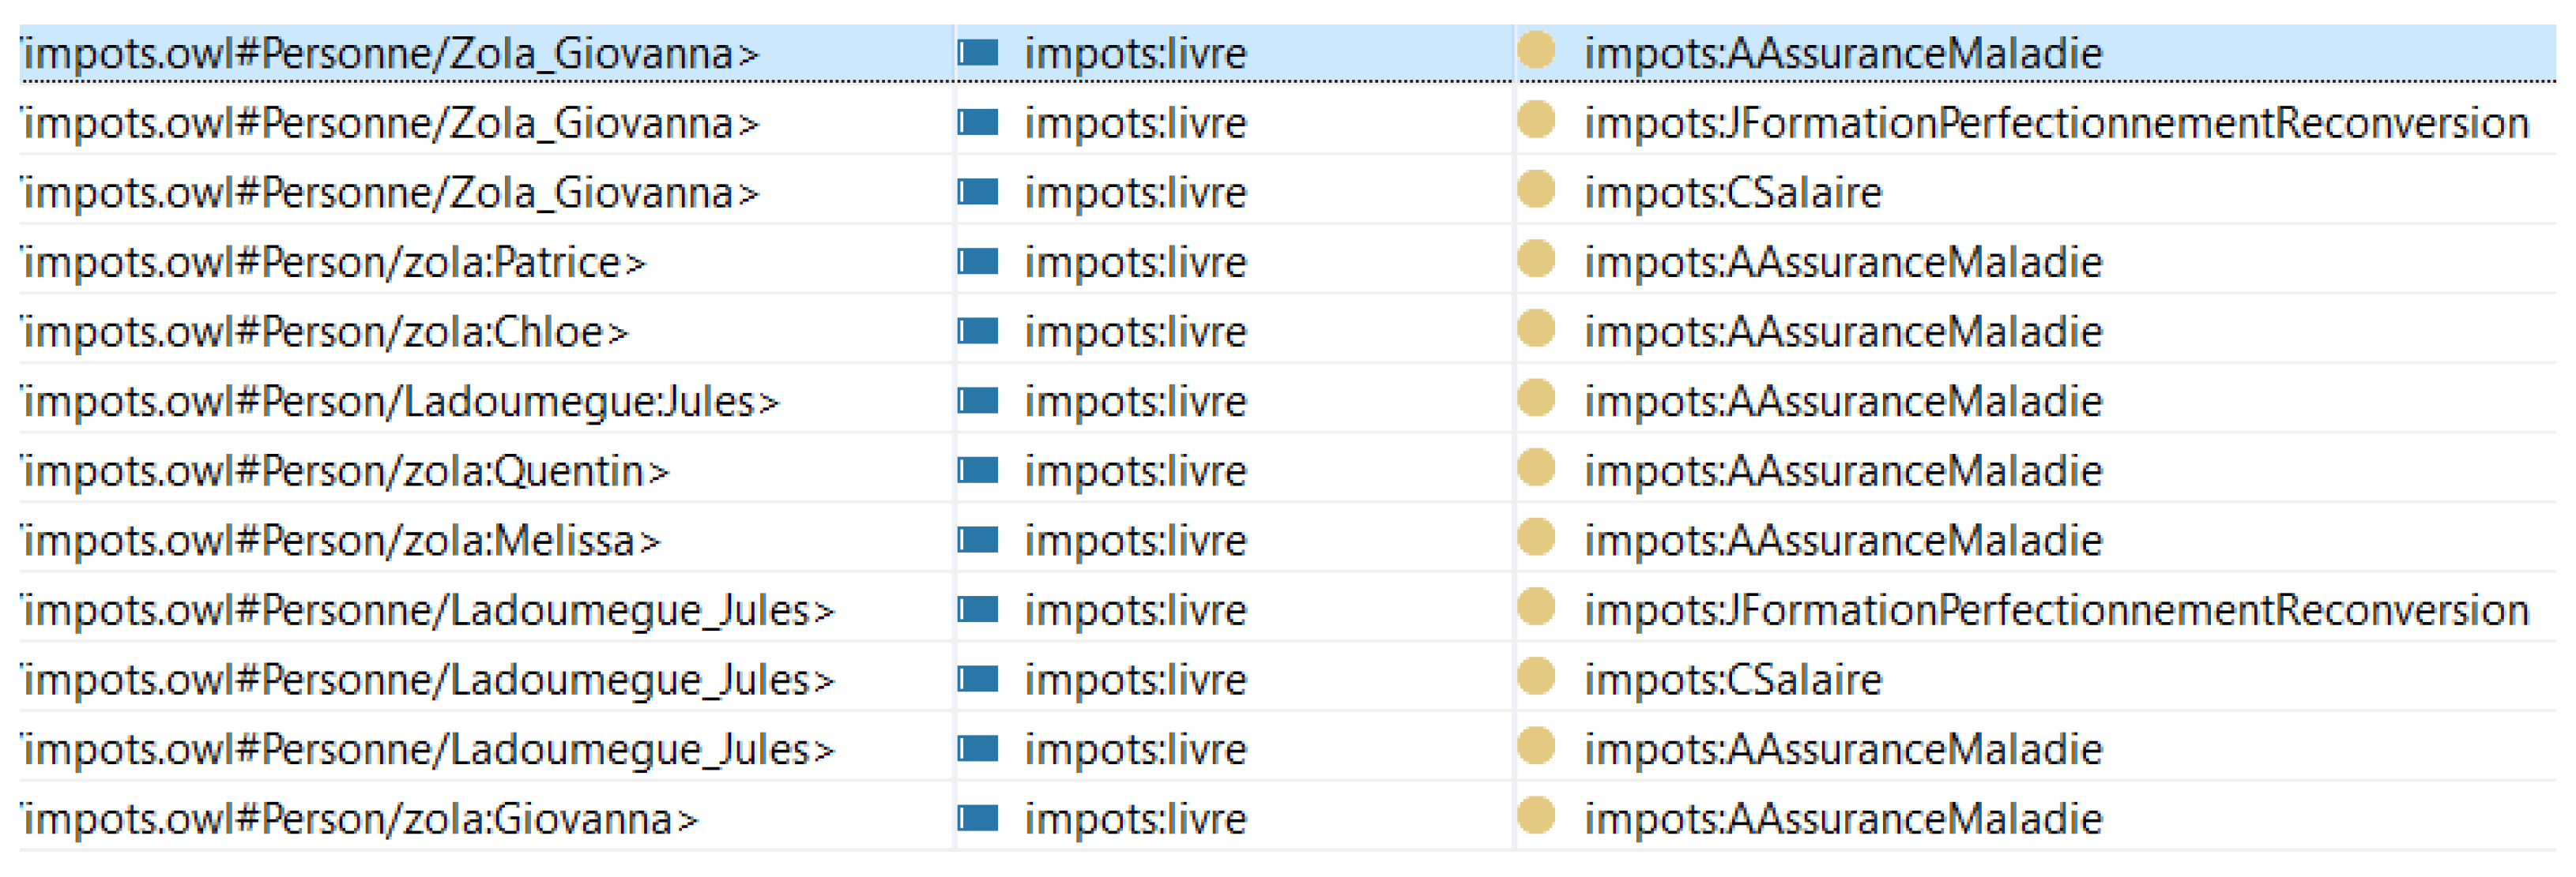This screenshot has height=877, width=2576.
Task: Select the Person/zola:Quentin subject
Action: click(345, 471)
